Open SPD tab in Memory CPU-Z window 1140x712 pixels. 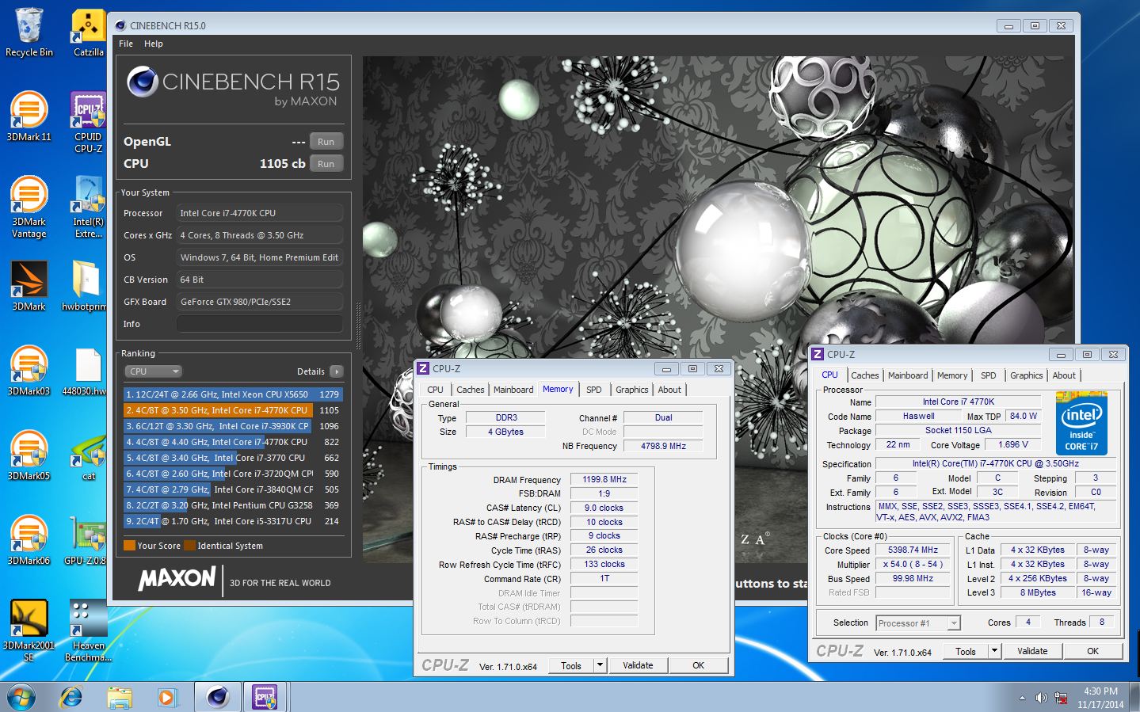[x=594, y=390]
